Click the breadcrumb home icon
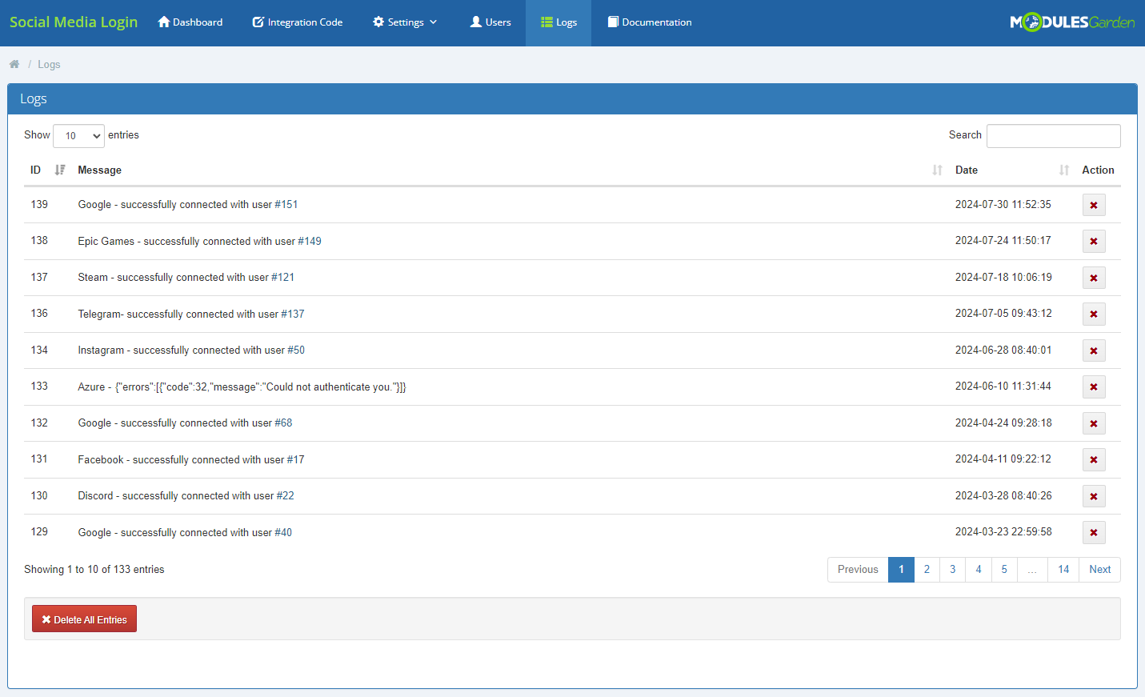The height and width of the screenshot is (697, 1145). click(x=14, y=63)
